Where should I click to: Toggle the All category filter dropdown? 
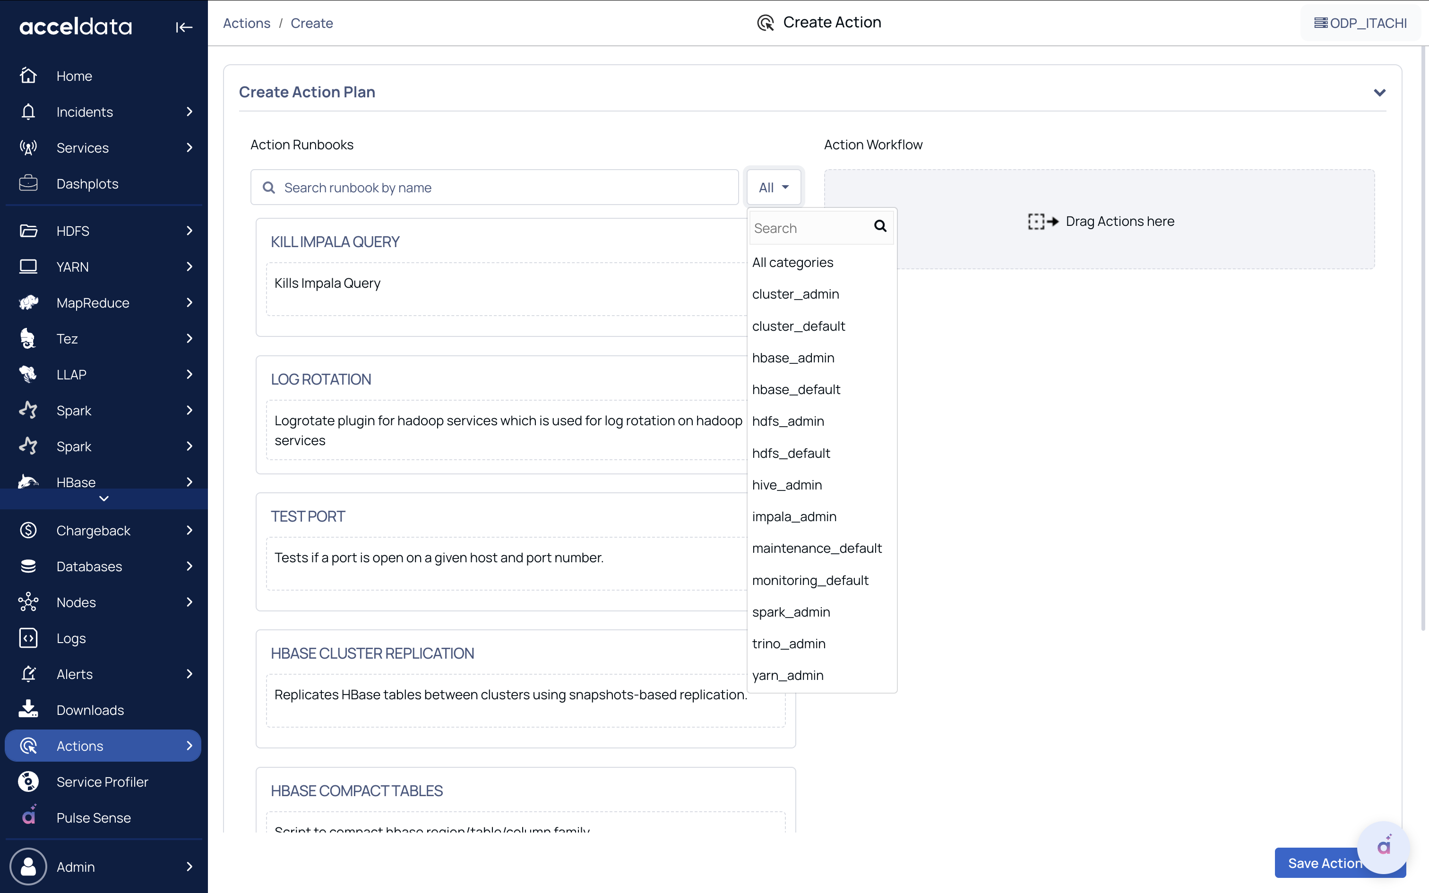[x=774, y=188]
